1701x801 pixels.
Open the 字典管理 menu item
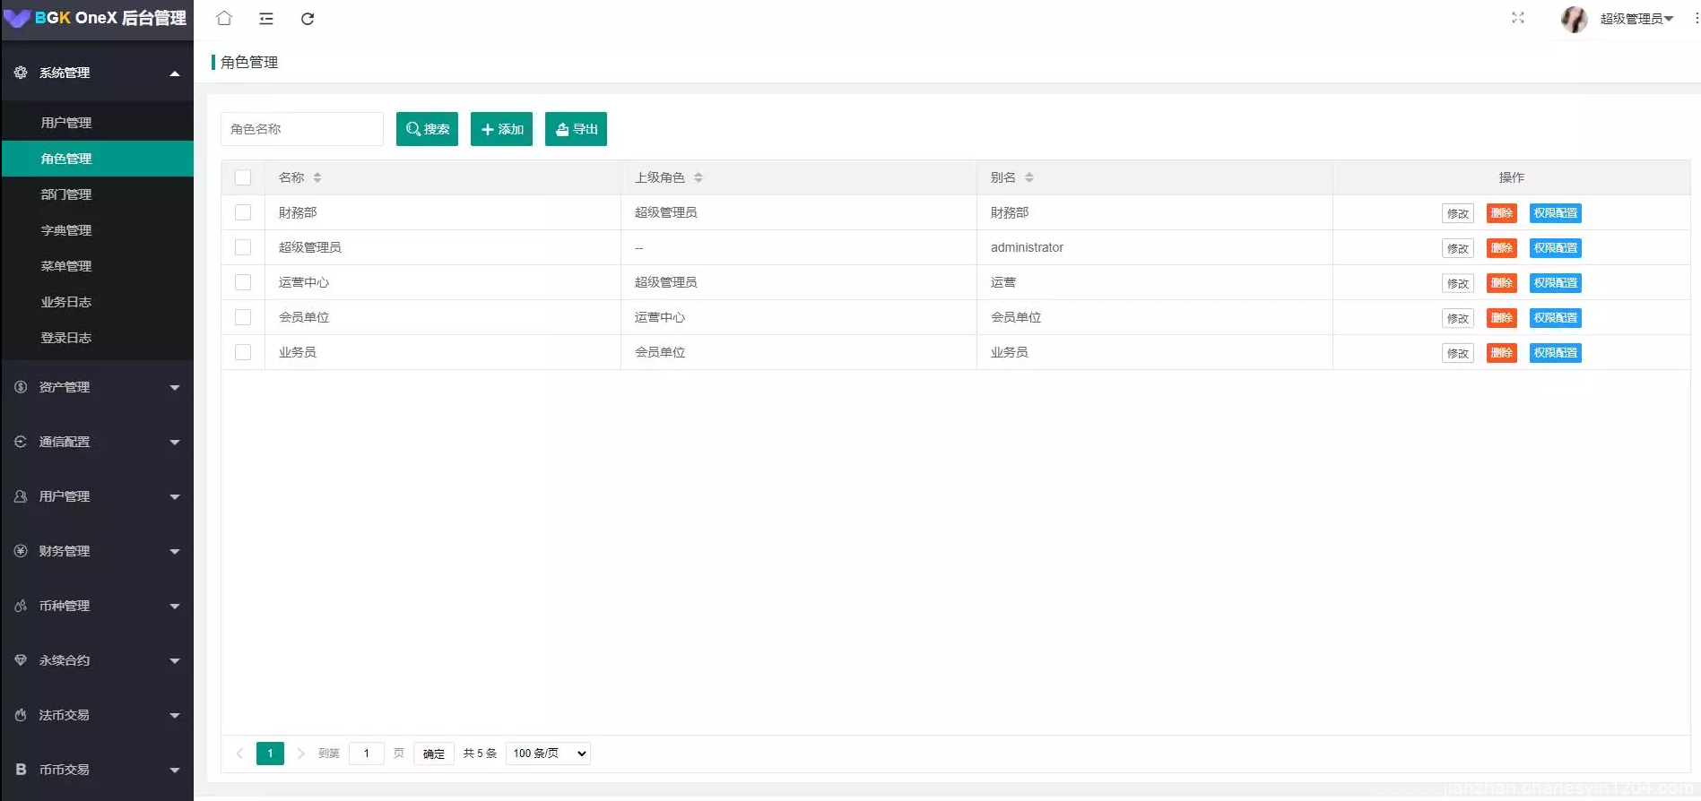[97, 230]
